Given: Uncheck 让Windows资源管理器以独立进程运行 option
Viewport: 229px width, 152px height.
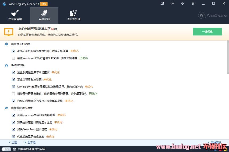Looking at the screenshot, I should click(x=13, y=87).
